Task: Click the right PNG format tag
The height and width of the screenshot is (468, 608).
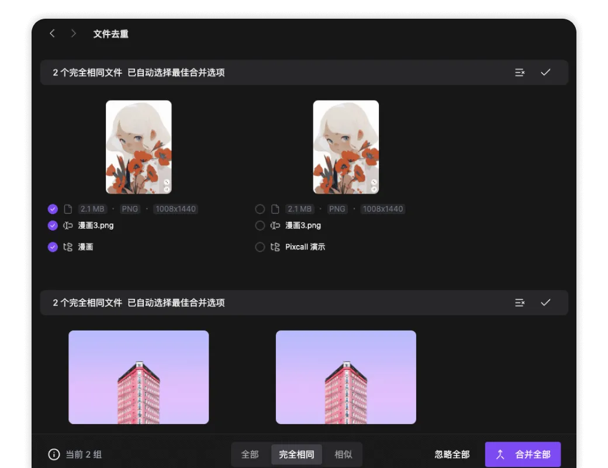Action: point(337,209)
